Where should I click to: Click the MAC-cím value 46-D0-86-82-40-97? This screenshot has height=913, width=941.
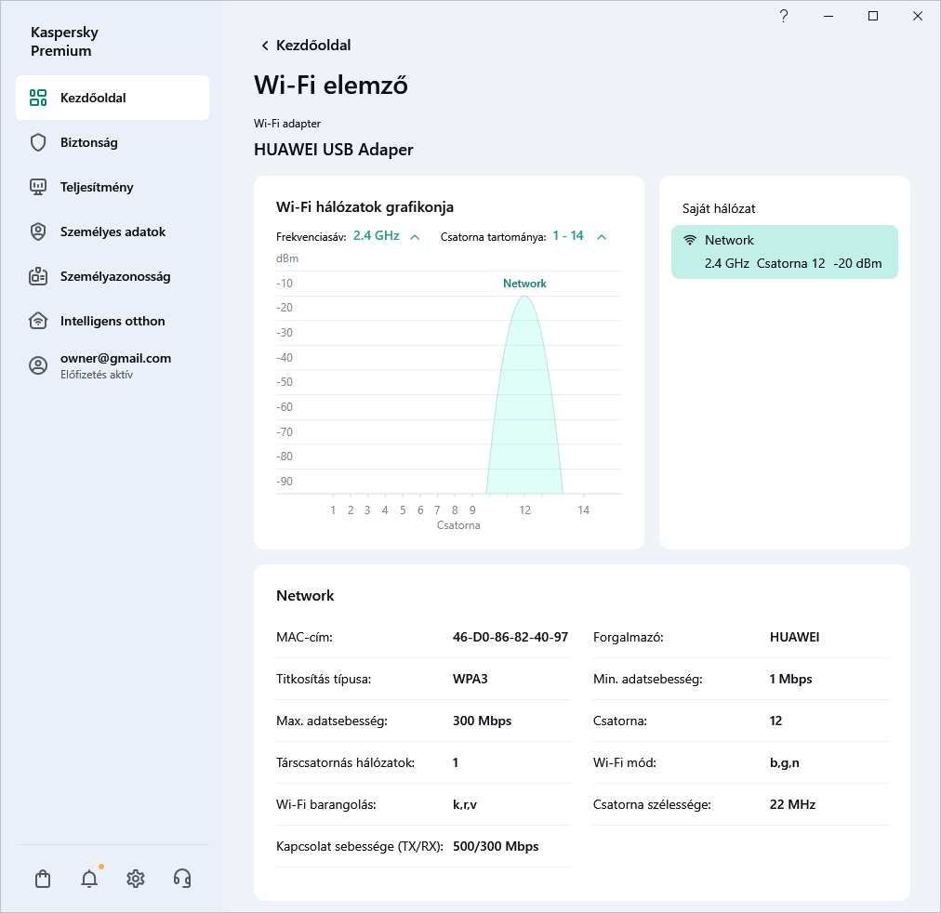[510, 638]
